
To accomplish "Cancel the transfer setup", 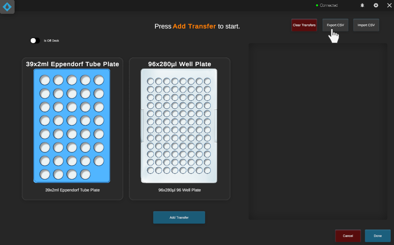I will (348, 236).
